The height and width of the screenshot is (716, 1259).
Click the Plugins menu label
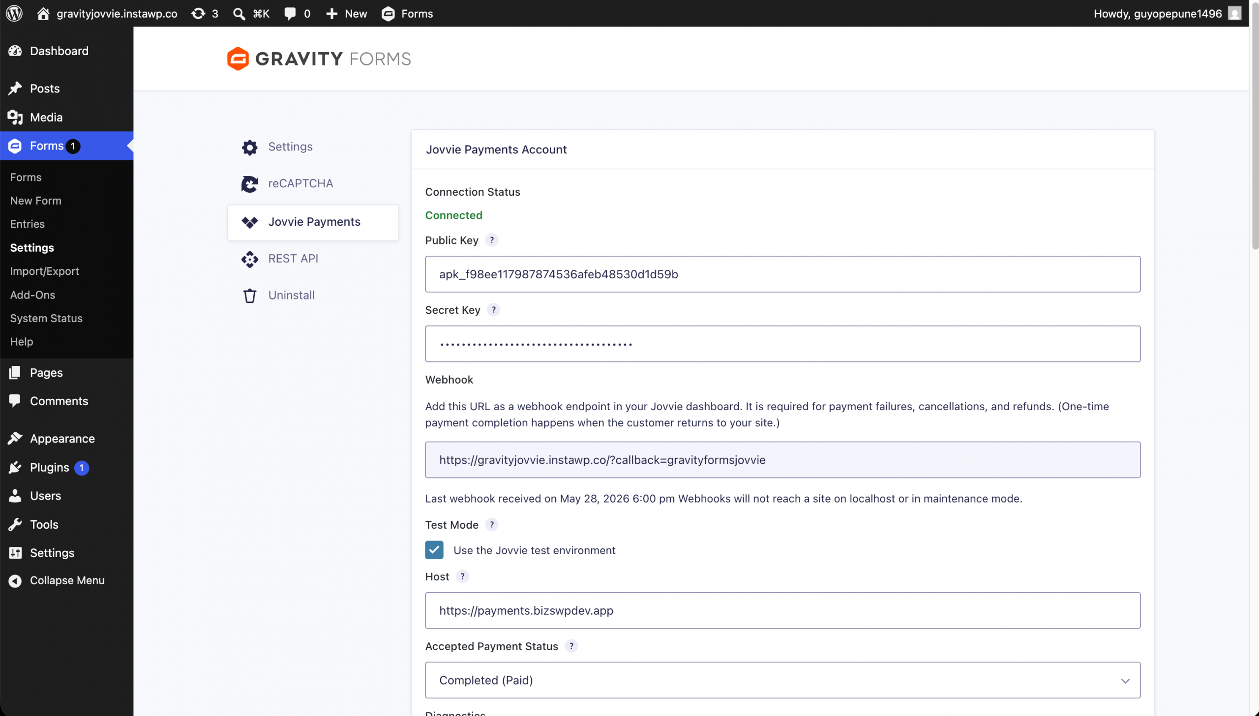coord(49,467)
